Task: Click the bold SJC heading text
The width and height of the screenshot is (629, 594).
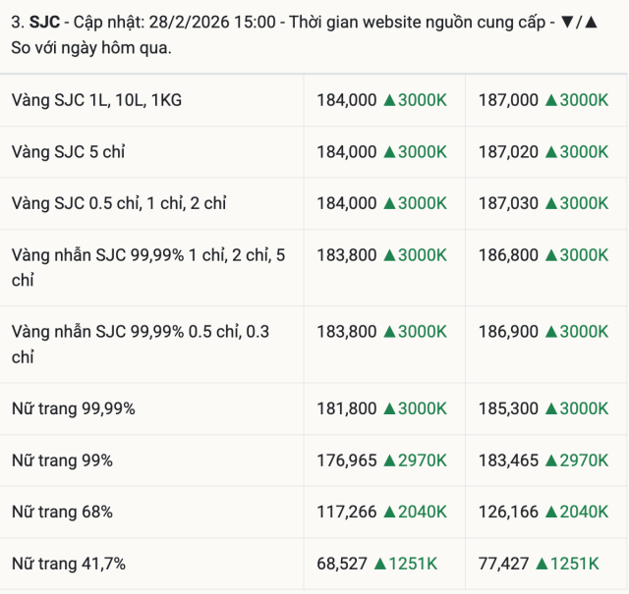Action: 45,23
